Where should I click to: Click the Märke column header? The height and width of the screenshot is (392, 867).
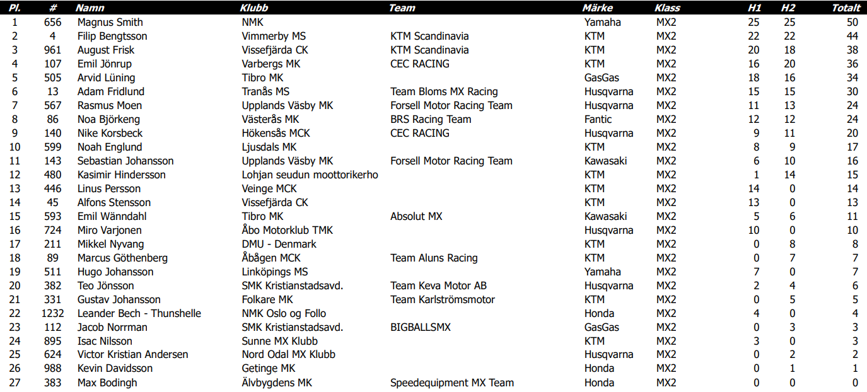[597, 8]
